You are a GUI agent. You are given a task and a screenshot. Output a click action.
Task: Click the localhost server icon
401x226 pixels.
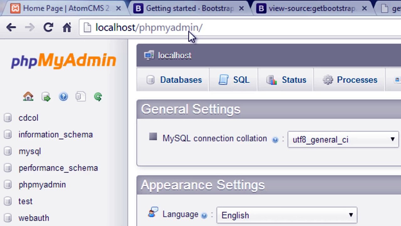point(149,56)
